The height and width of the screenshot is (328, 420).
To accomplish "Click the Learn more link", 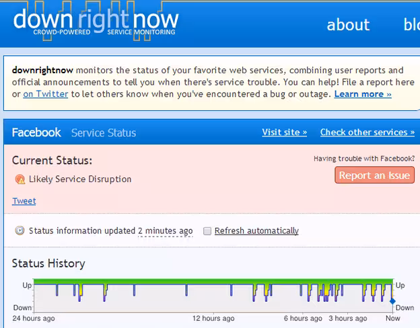I will pyautogui.click(x=363, y=94).
